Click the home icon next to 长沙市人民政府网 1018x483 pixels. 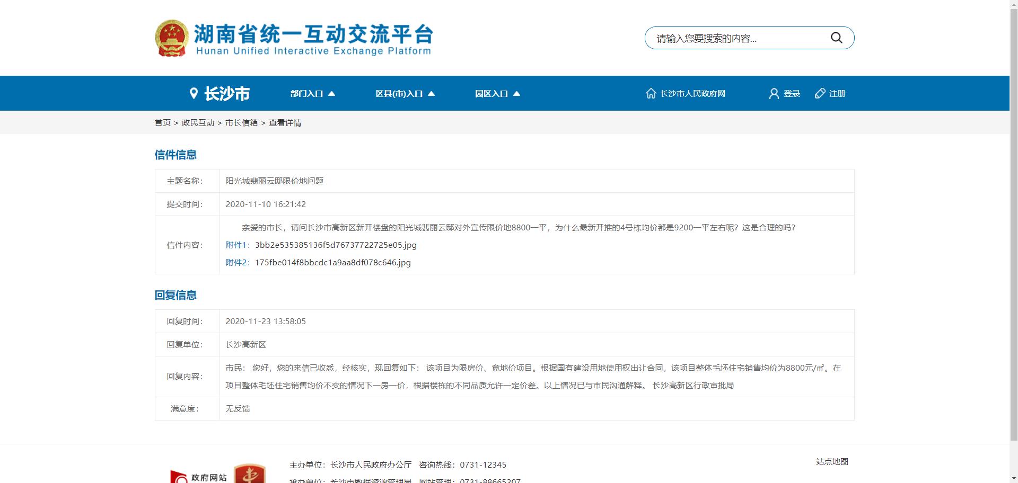click(x=651, y=93)
